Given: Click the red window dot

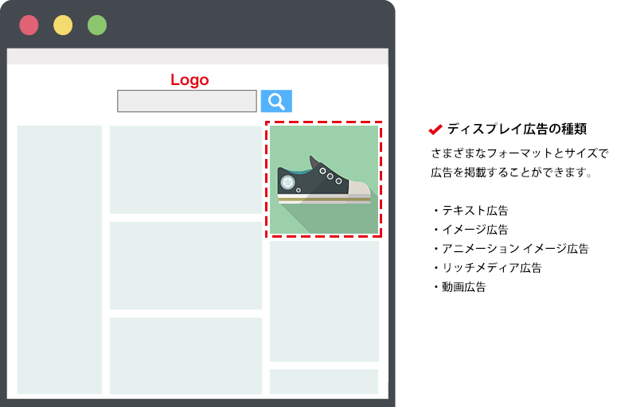Looking at the screenshot, I should tap(29, 25).
